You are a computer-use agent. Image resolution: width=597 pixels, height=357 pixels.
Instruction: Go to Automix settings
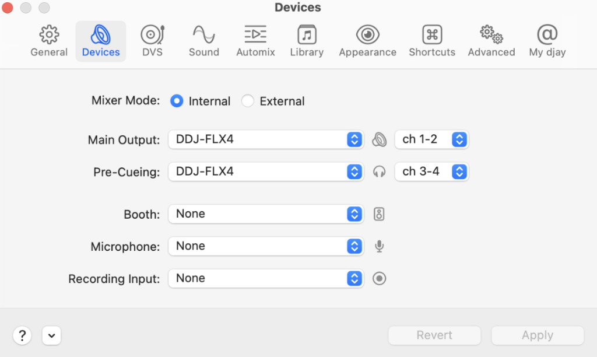click(255, 41)
